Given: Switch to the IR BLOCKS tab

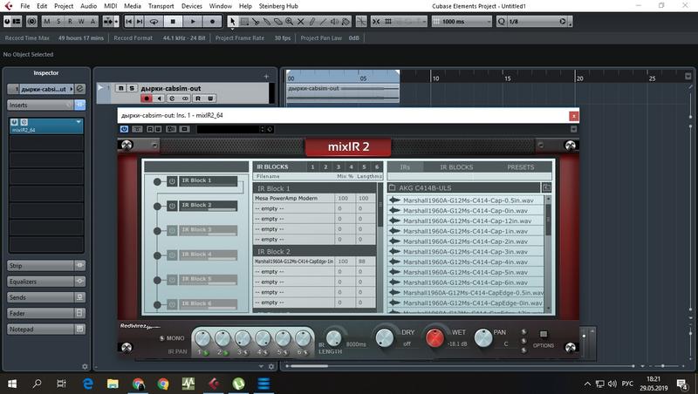Looking at the screenshot, I should point(456,167).
